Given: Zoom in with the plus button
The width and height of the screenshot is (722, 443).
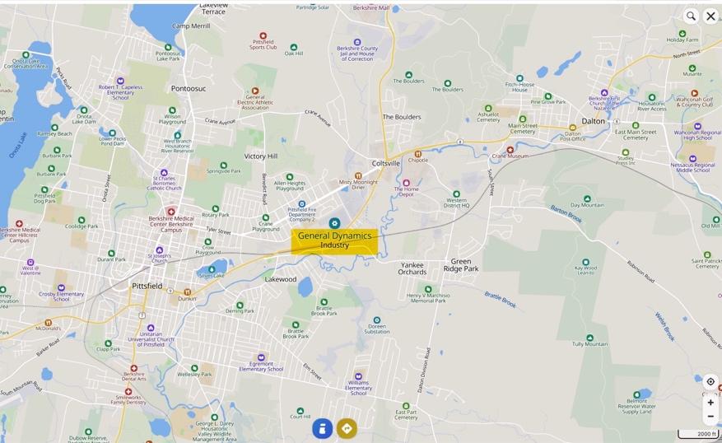Looking at the screenshot, I should point(710,403).
